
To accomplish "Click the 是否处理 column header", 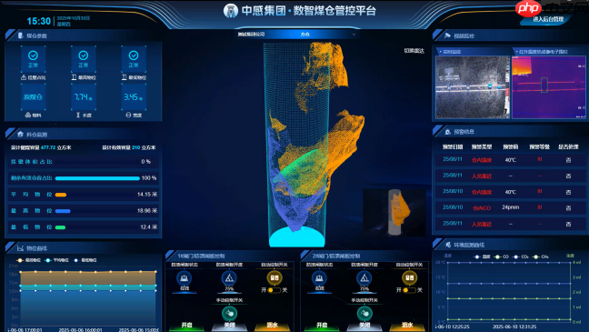I will pos(568,147).
